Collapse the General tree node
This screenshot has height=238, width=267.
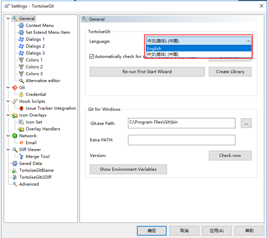(x=8, y=18)
